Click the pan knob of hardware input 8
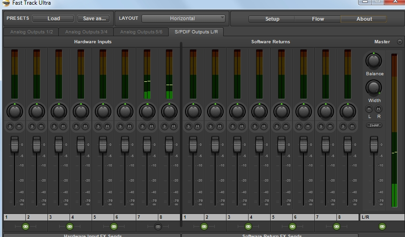Image resolution: width=405 pixels, height=237 pixels. [169, 111]
